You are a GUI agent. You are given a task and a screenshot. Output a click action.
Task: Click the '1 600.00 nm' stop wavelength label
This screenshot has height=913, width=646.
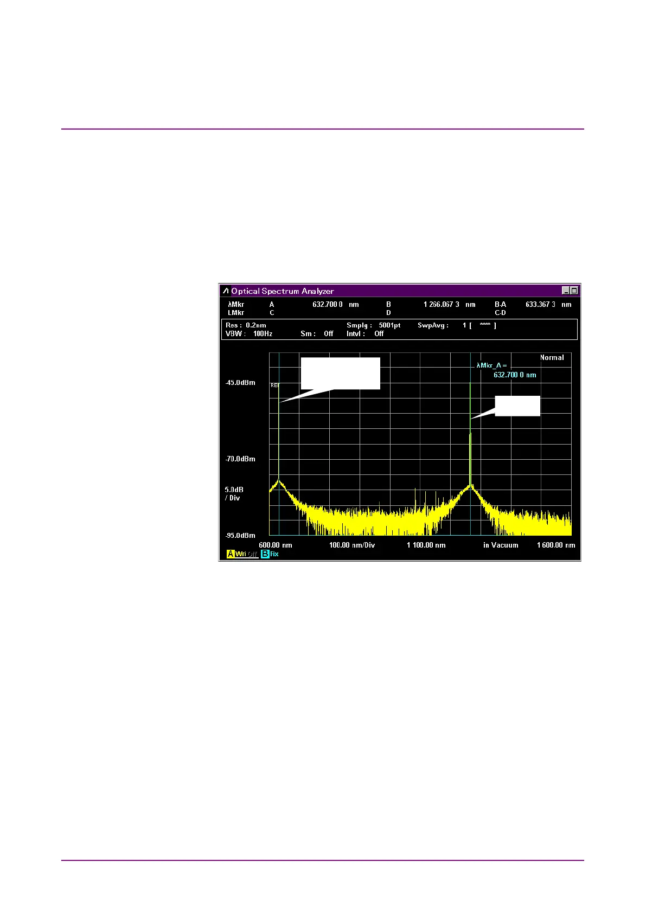556,545
